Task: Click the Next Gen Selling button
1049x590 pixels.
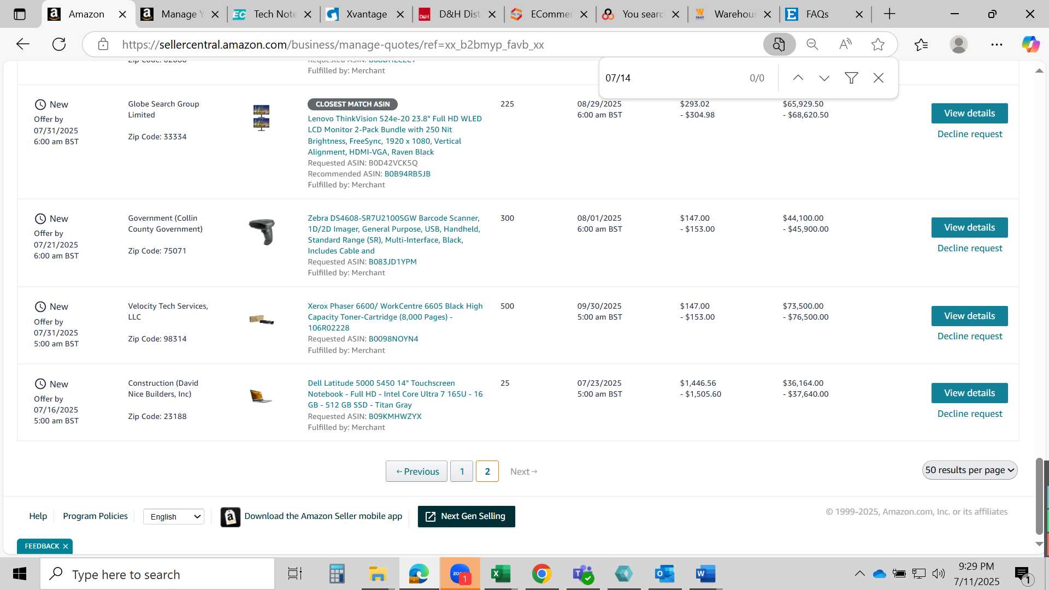Action: tap(466, 517)
